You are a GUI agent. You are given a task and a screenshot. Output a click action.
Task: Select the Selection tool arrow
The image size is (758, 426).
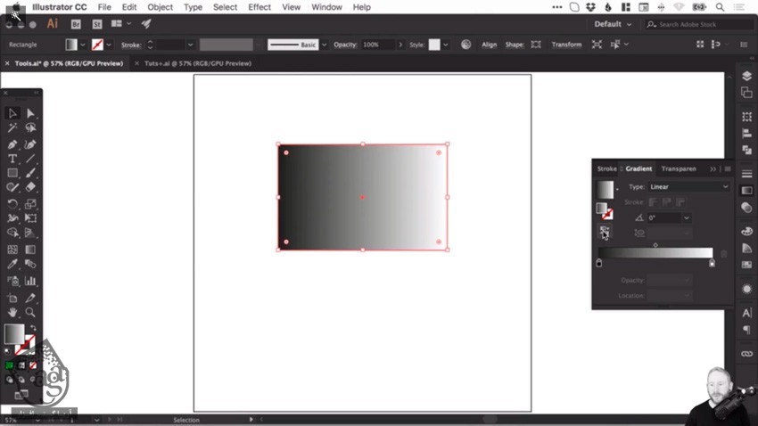[12, 113]
